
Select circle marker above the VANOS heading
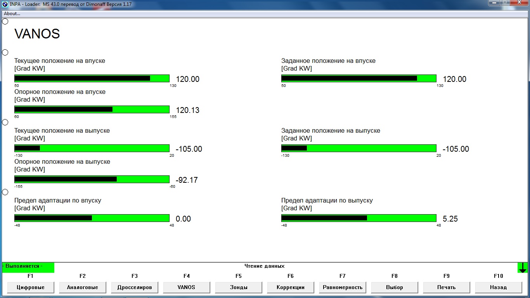(5, 21)
